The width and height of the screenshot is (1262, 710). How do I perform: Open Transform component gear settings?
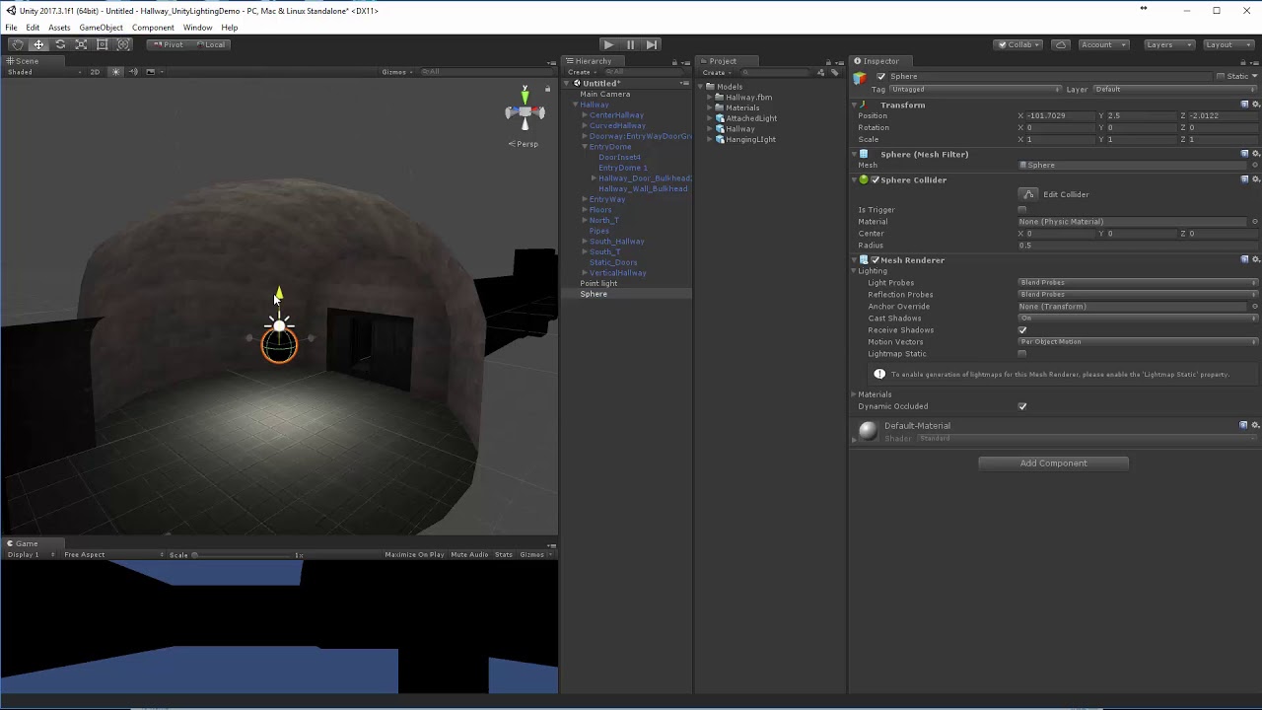[x=1255, y=105]
